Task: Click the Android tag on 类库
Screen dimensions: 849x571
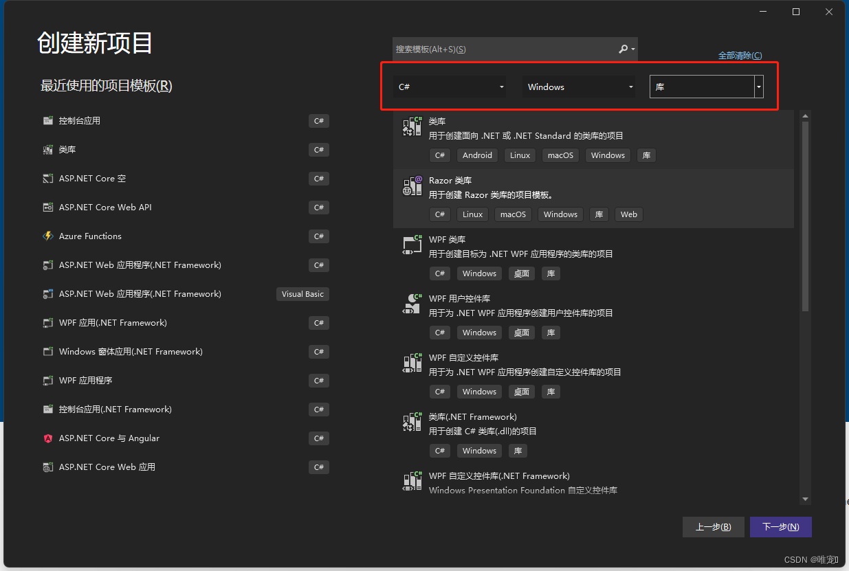Action: (477, 155)
